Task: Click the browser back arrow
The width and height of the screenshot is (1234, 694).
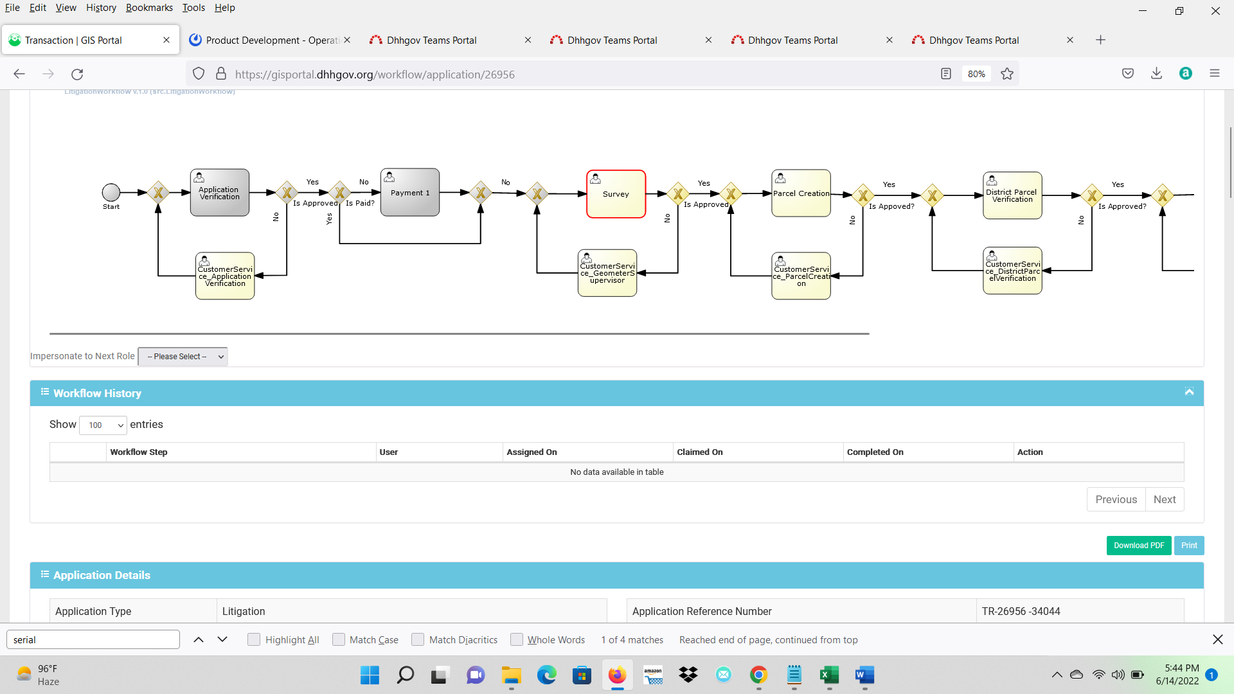Action: [19, 74]
